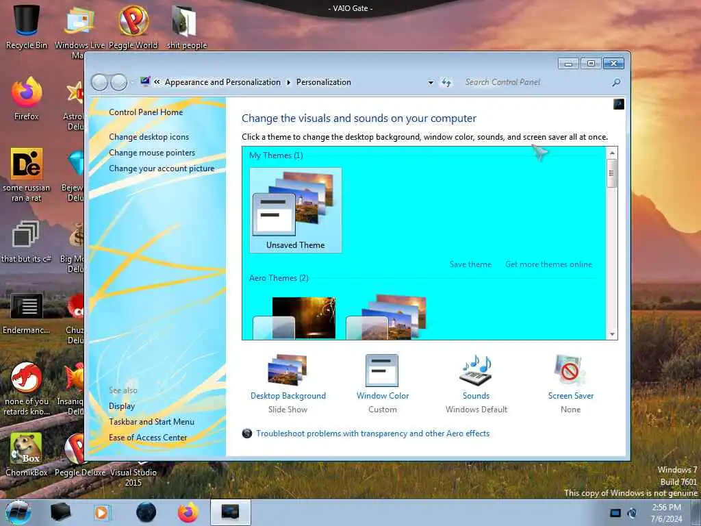This screenshot has width=701, height=526.
Task: Open Change mouse pointers link
Action: click(x=152, y=153)
